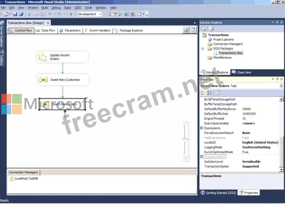Click the variables icon at the designer's top right

(193, 30)
